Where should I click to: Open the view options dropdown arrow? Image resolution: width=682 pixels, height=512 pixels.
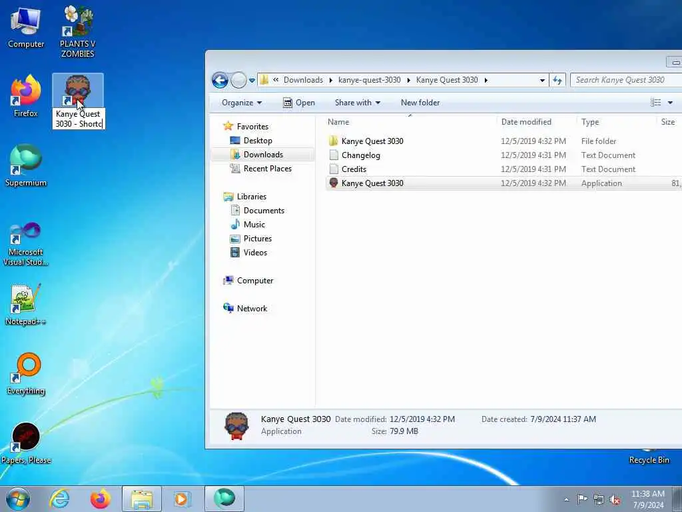670,103
